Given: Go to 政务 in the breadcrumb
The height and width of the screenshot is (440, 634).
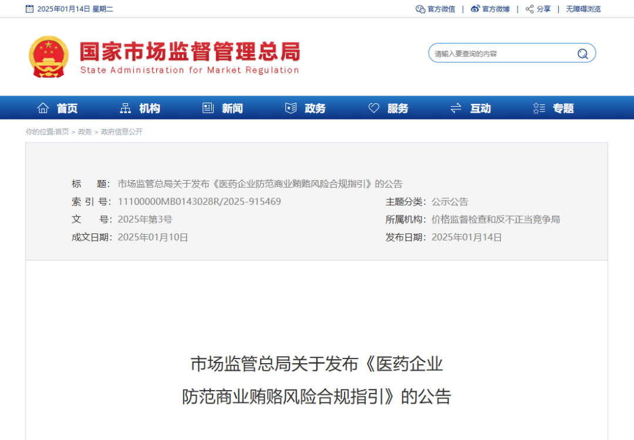Looking at the screenshot, I should (x=85, y=132).
